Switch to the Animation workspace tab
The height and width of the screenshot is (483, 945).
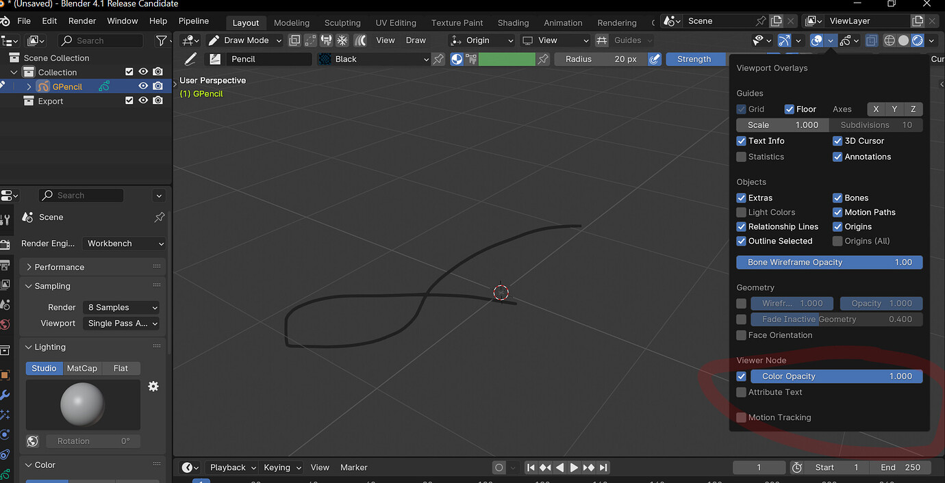(563, 23)
